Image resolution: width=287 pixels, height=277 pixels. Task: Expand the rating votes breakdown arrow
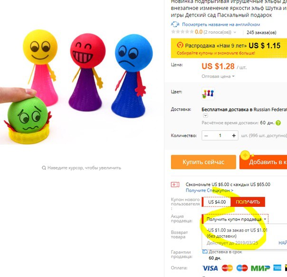[x=235, y=32]
